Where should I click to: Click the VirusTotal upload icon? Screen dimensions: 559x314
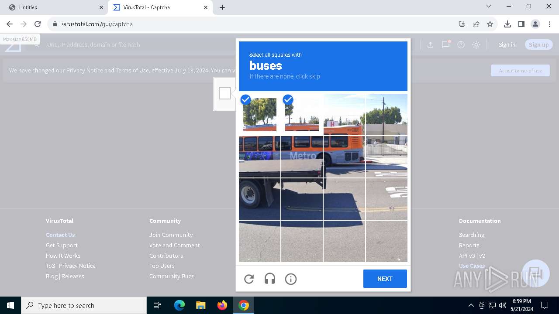[x=430, y=44]
